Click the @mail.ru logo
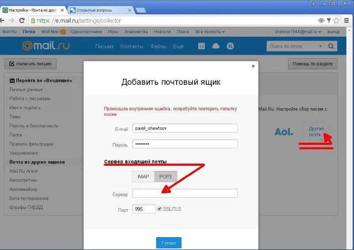354x250 pixels. [x=46, y=46]
